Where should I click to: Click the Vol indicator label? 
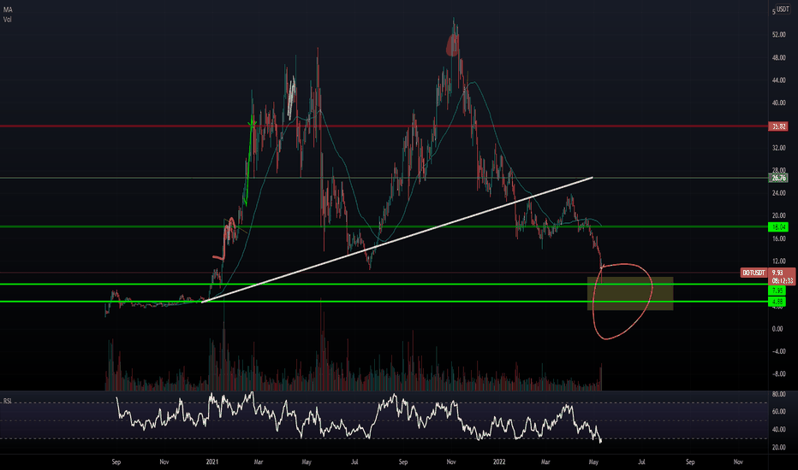click(7, 20)
